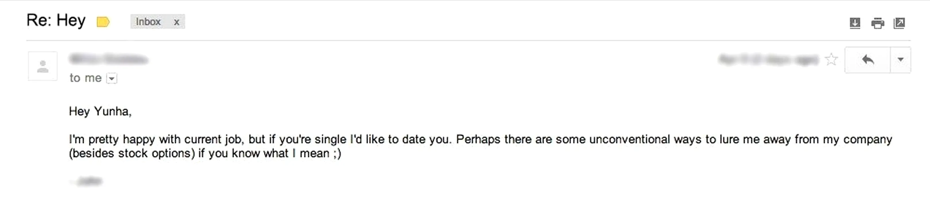The image size is (930, 201).
Task: Star this email message
Action: (x=831, y=59)
